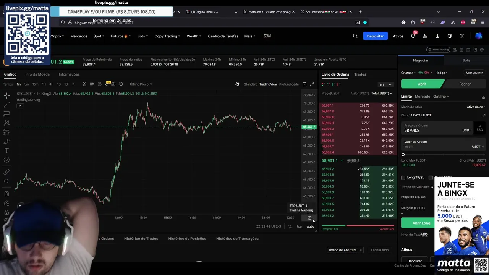The width and height of the screenshot is (489, 275).
Task: Open the Bots trading panel tab
Action: [x=466, y=60]
